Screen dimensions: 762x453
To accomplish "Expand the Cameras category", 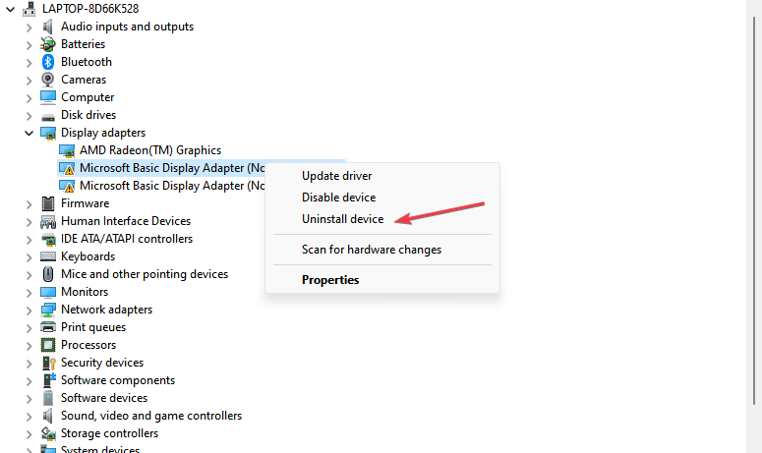I will (29, 81).
